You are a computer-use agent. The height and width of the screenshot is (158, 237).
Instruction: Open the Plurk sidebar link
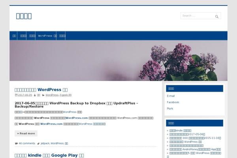(170, 109)
